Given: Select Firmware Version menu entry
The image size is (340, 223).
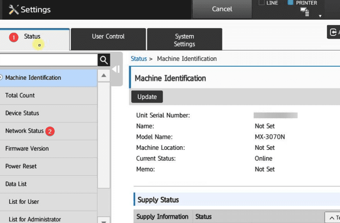Looking at the screenshot, I should tap(27, 149).
